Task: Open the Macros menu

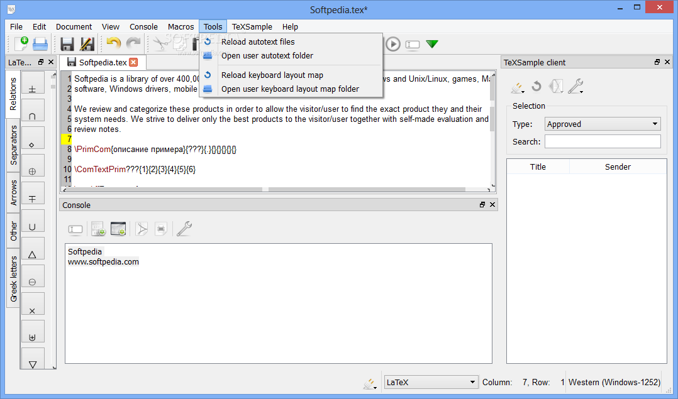Action: point(181,27)
